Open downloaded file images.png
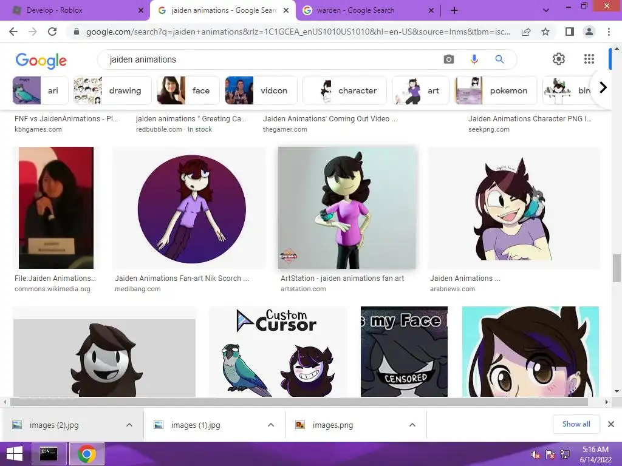Image resolution: width=622 pixels, height=466 pixels. pyautogui.click(x=332, y=425)
